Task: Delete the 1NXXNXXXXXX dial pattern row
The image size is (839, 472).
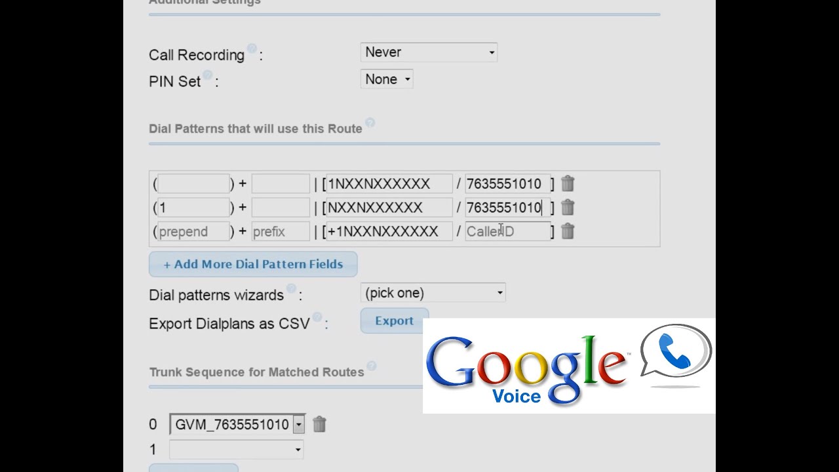Action: click(568, 184)
